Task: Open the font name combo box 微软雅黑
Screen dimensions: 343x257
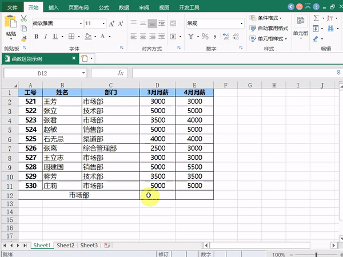Action: 58,23
